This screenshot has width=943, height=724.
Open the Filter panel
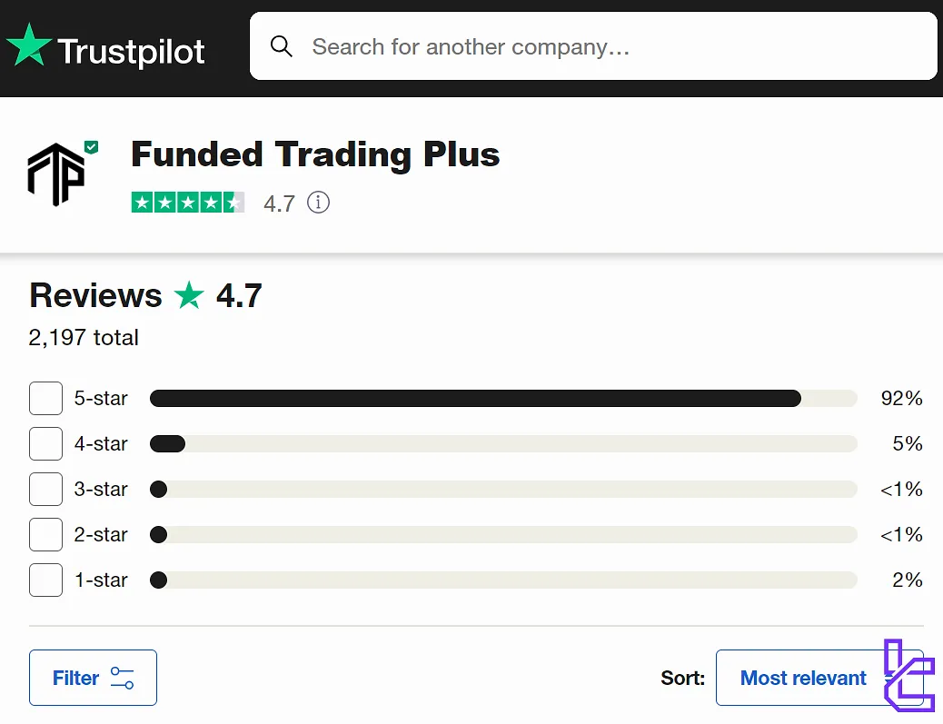point(93,678)
